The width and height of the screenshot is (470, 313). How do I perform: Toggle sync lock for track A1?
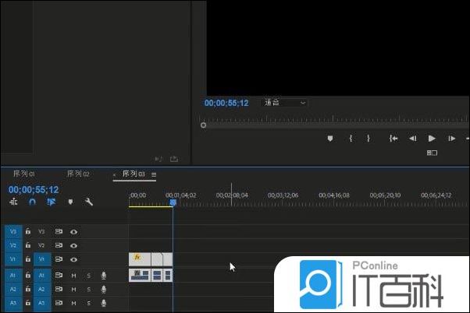[59, 275]
